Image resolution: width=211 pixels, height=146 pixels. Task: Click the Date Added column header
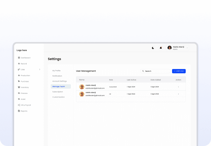(x=155, y=80)
